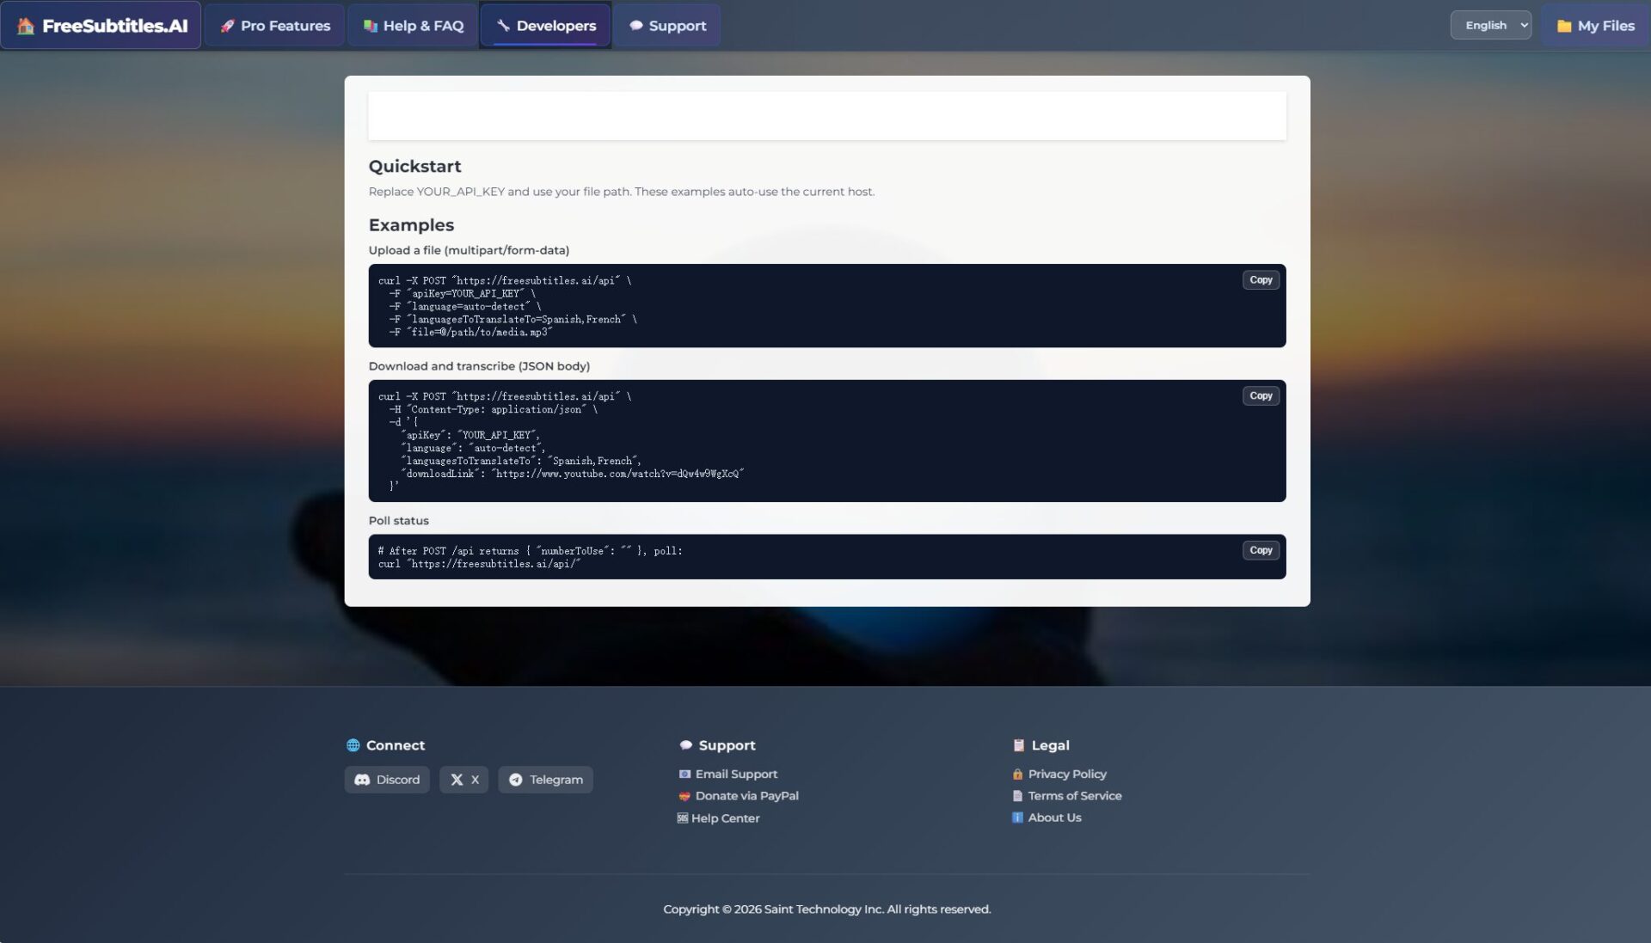Click the Privacy Policy lock icon link
The image size is (1651, 943).
click(1066, 775)
